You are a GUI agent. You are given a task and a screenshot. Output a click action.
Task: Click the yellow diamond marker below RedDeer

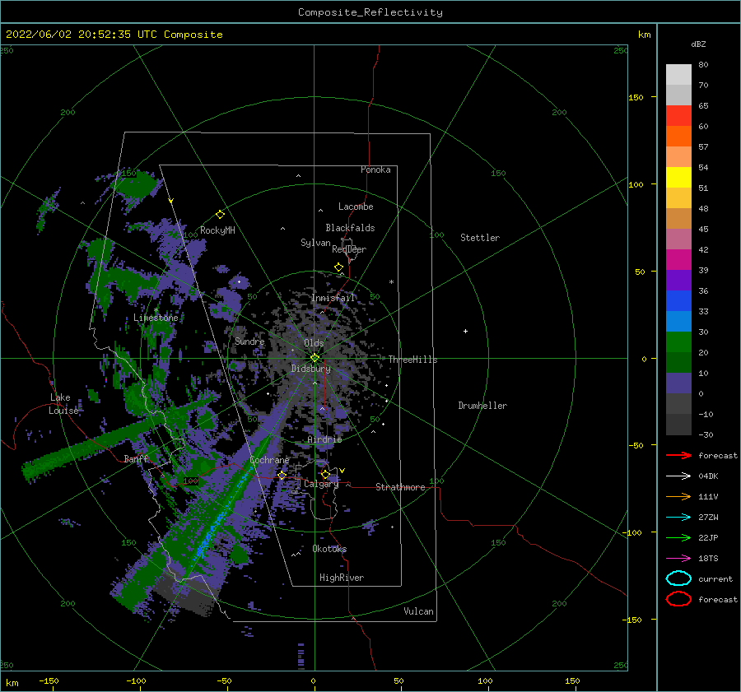coord(339,267)
